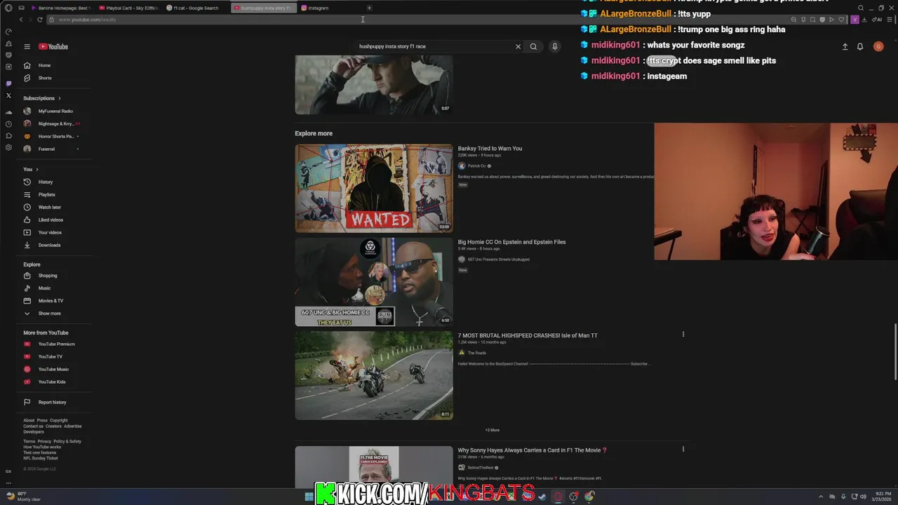Open Twitch in Opera sidebar
Image resolution: width=898 pixels, height=505 pixels.
point(8,83)
